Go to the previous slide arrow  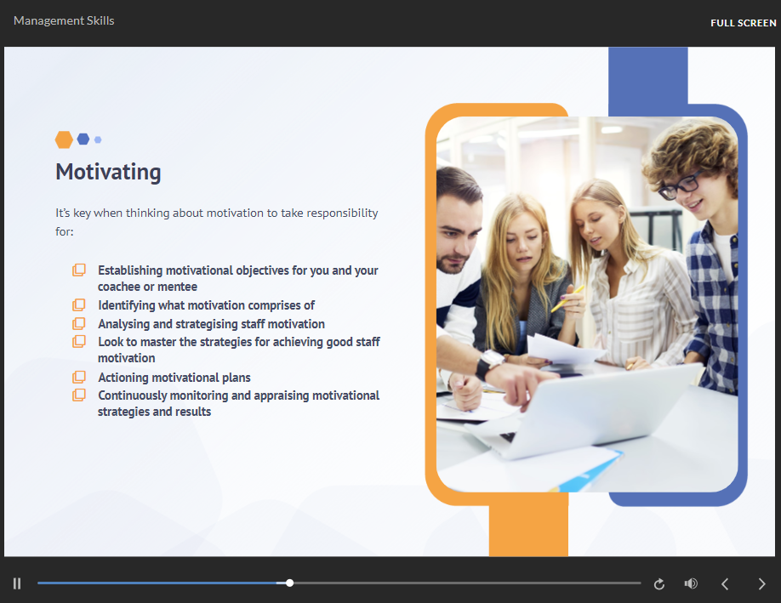click(725, 583)
